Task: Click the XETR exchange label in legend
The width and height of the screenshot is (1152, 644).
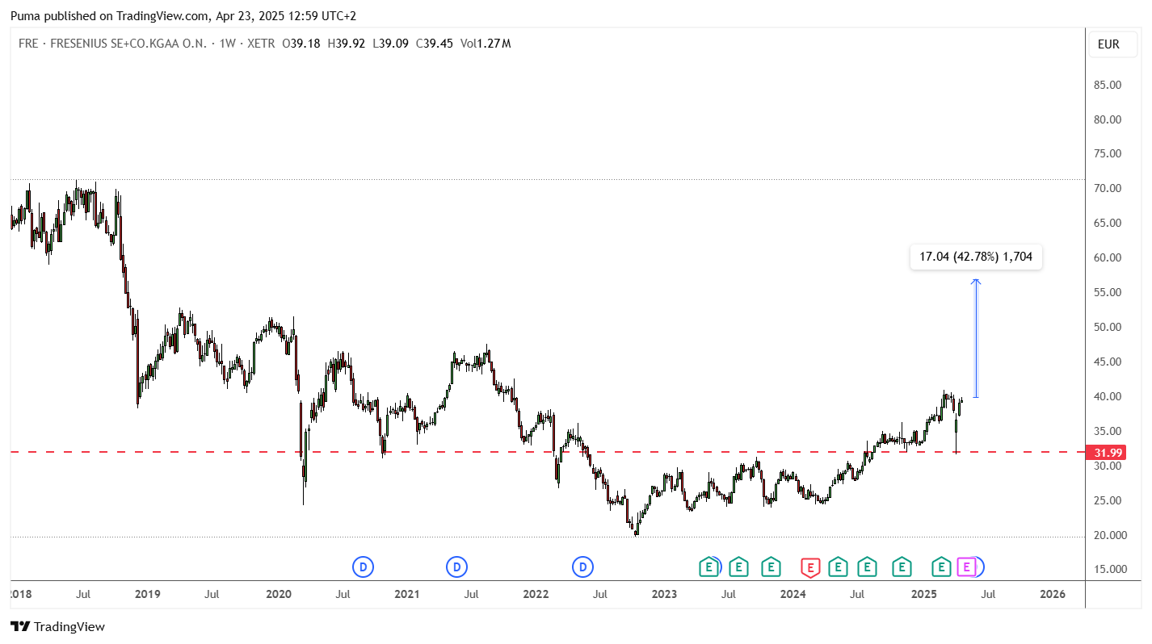Action: pos(261,44)
